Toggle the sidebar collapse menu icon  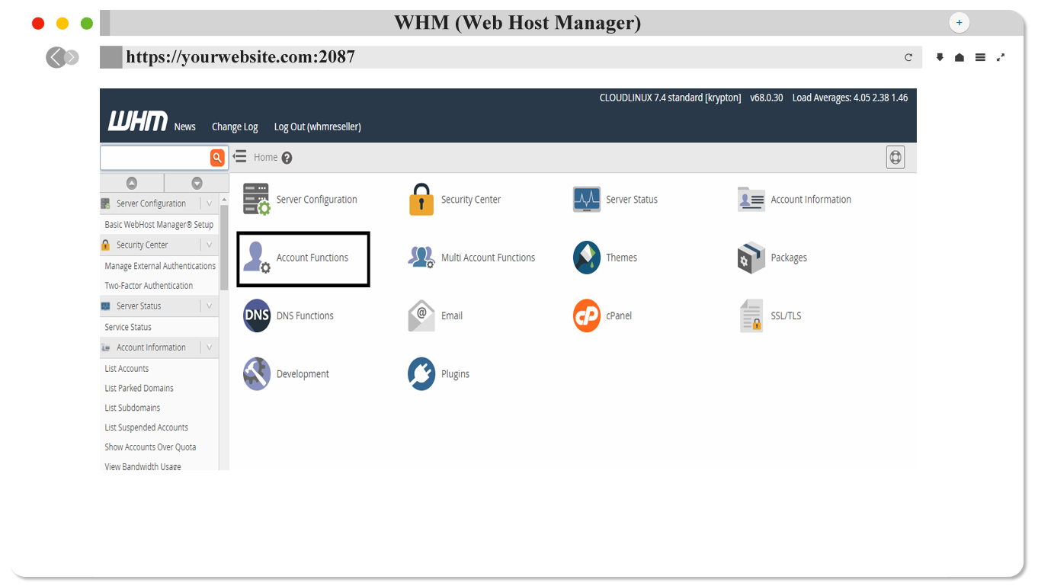239,156
